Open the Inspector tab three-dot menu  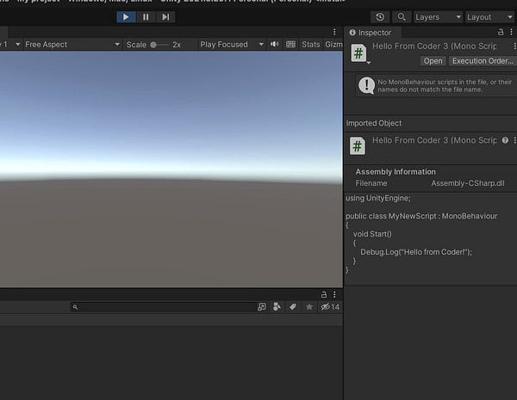[x=511, y=33]
